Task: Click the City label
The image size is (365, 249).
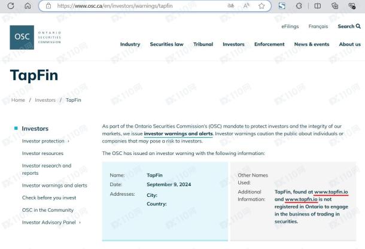Action: (152, 195)
